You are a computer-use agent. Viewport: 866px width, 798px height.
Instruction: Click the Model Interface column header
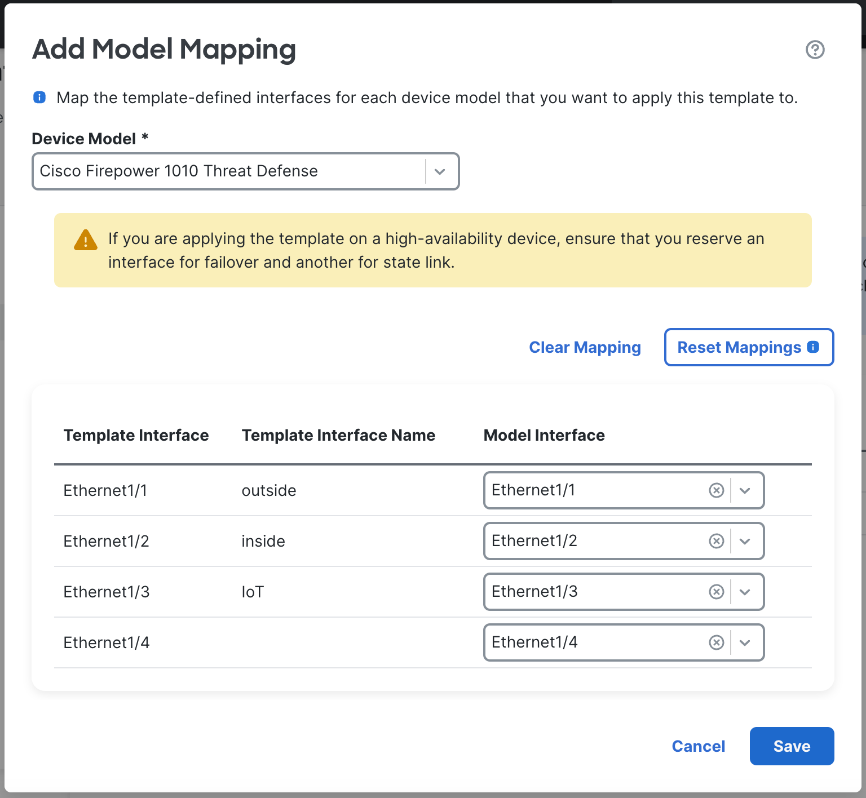pyautogui.click(x=544, y=435)
